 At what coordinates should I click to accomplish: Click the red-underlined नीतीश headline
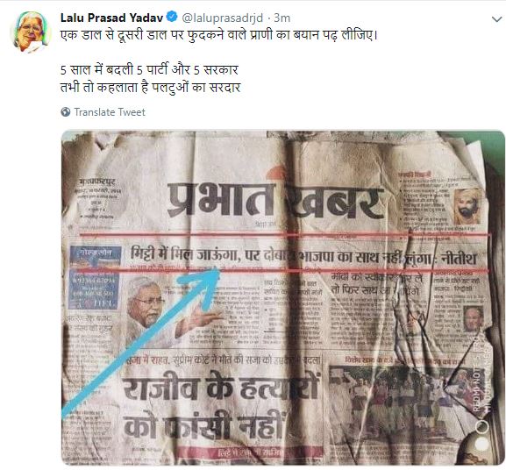point(303,257)
